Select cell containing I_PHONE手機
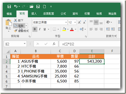This screenshot has width=126, height=94. [x=36, y=71]
